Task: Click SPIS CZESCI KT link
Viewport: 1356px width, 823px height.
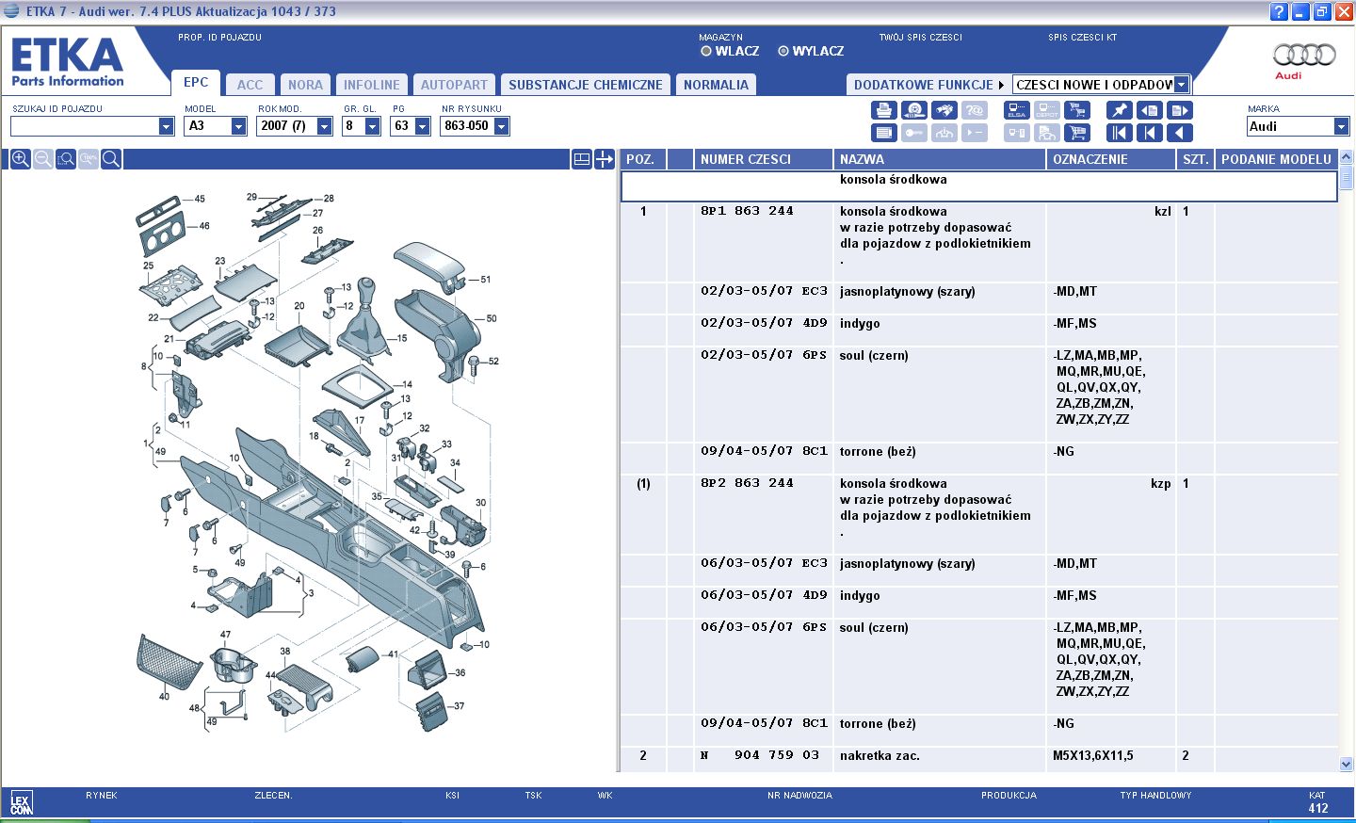Action: pos(1083,38)
